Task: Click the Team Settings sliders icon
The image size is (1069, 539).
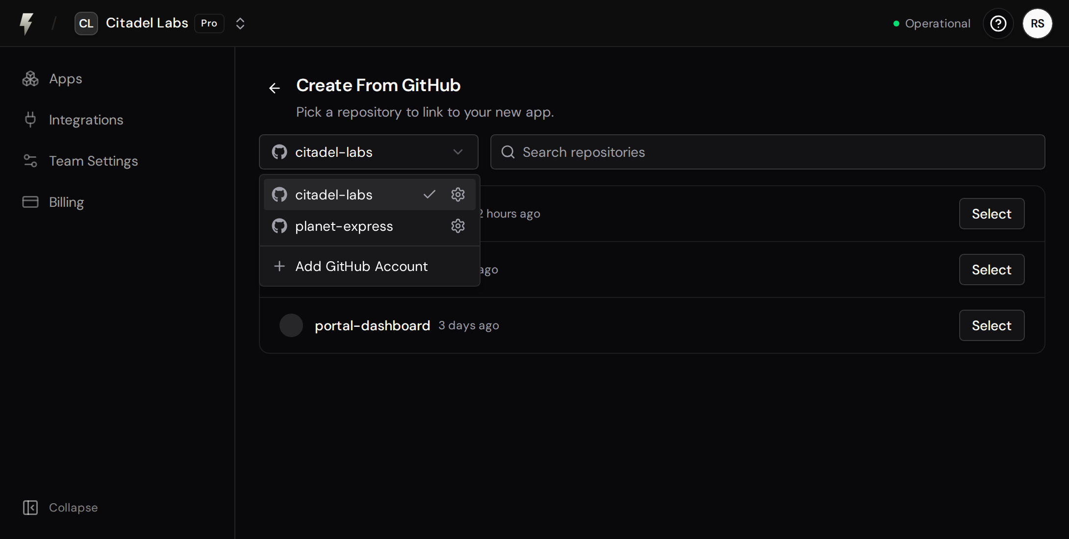Action: (30, 161)
